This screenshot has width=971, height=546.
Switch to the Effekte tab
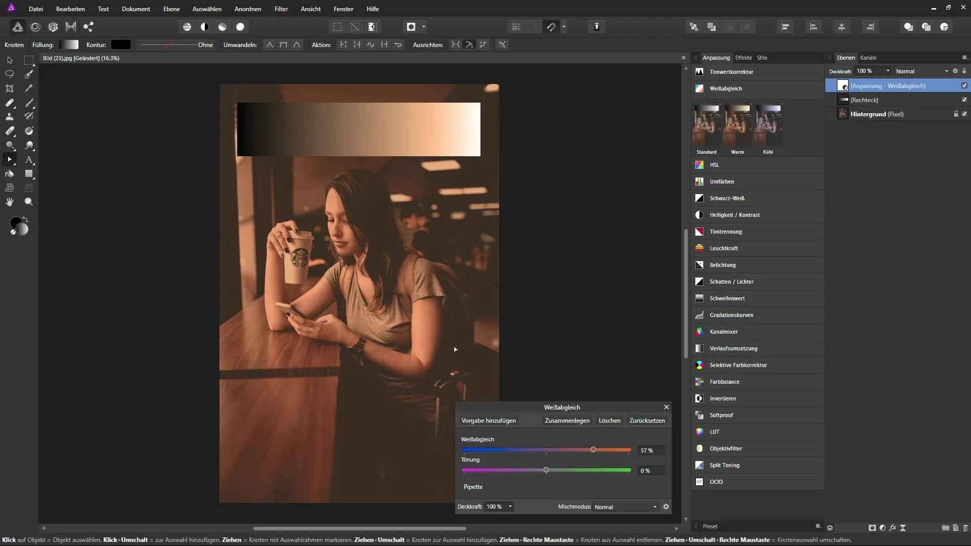[743, 58]
